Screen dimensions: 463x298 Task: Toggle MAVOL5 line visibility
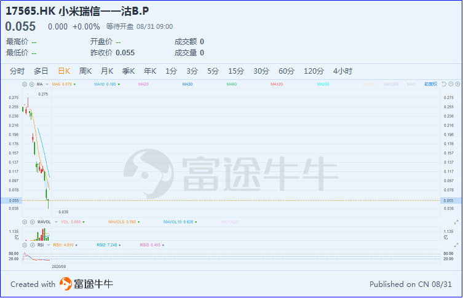coord(122,222)
